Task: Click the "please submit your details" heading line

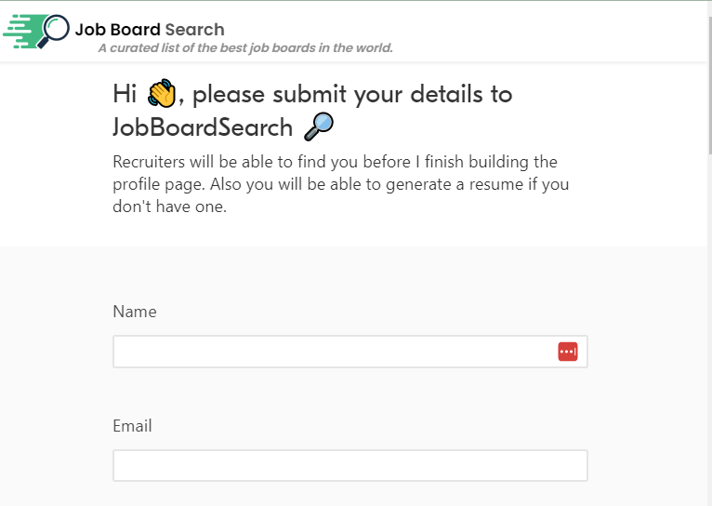Action: 352,94
